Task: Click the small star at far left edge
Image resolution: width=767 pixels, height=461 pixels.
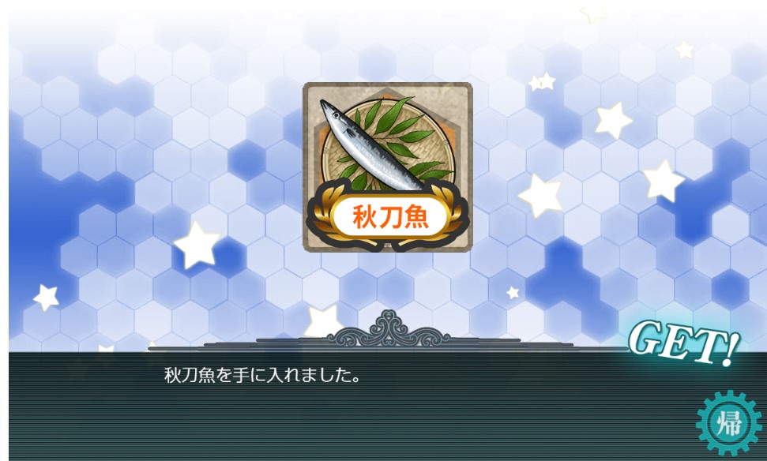Action: (x=46, y=298)
